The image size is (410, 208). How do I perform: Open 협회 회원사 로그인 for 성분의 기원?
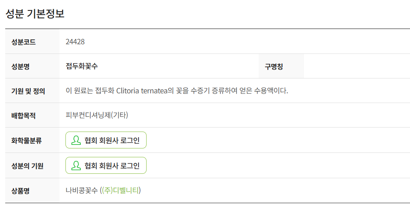tap(106, 166)
